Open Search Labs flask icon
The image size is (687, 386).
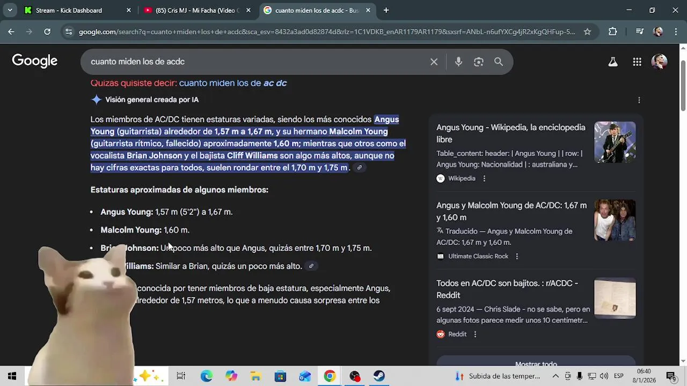[612, 62]
